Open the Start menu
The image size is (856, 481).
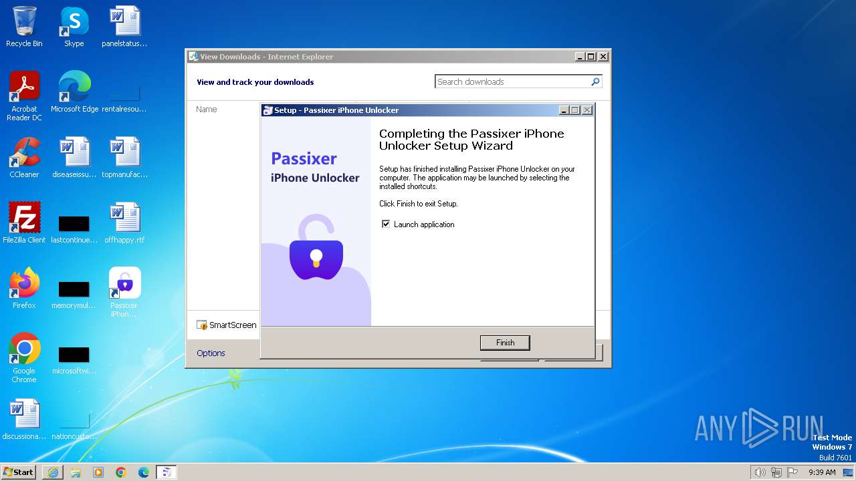coord(19,472)
